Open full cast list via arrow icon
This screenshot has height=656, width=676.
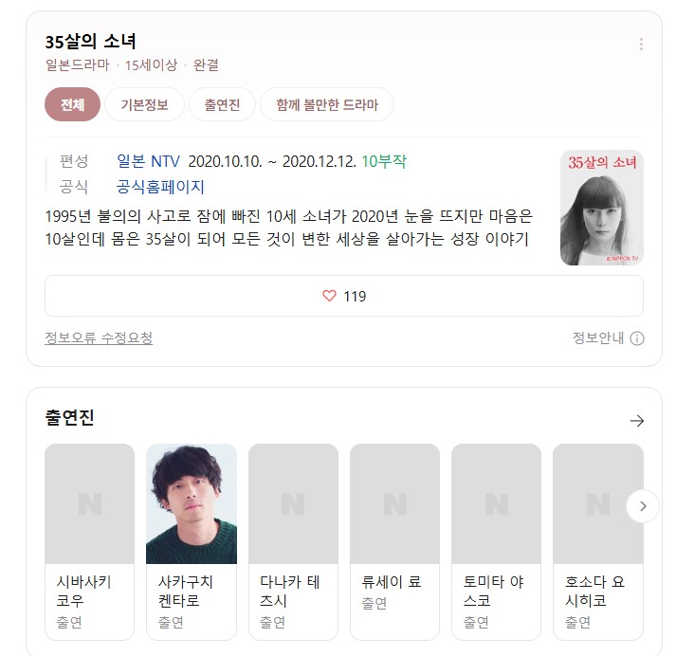[x=637, y=420]
